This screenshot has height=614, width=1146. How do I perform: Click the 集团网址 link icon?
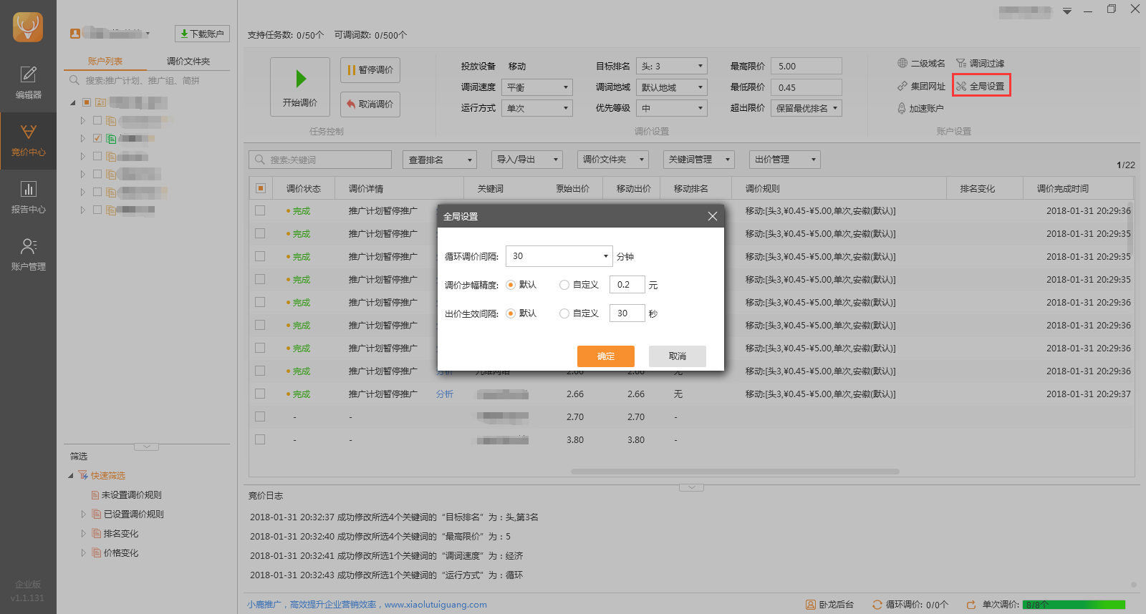coord(902,86)
